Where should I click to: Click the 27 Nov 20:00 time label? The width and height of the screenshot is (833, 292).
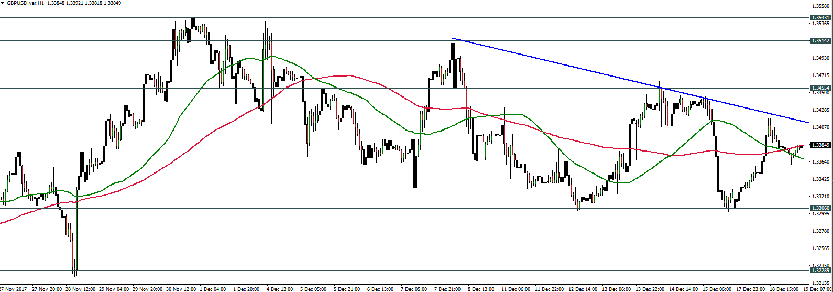[x=47, y=288]
